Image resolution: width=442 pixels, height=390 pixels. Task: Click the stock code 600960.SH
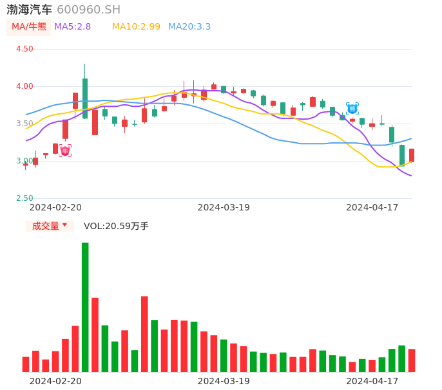coord(88,10)
